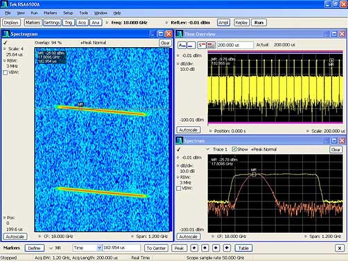Click the To Center marker button

[156, 248]
